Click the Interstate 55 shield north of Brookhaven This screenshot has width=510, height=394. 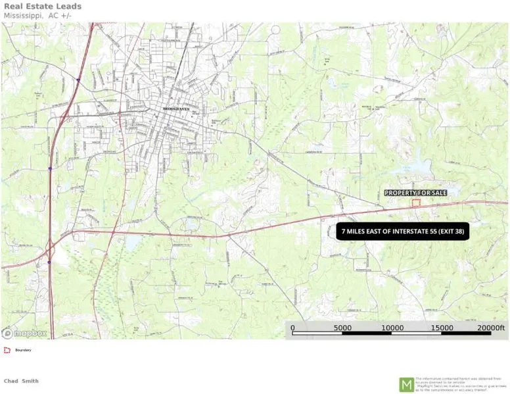pyautogui.click(x=78, y=80)
